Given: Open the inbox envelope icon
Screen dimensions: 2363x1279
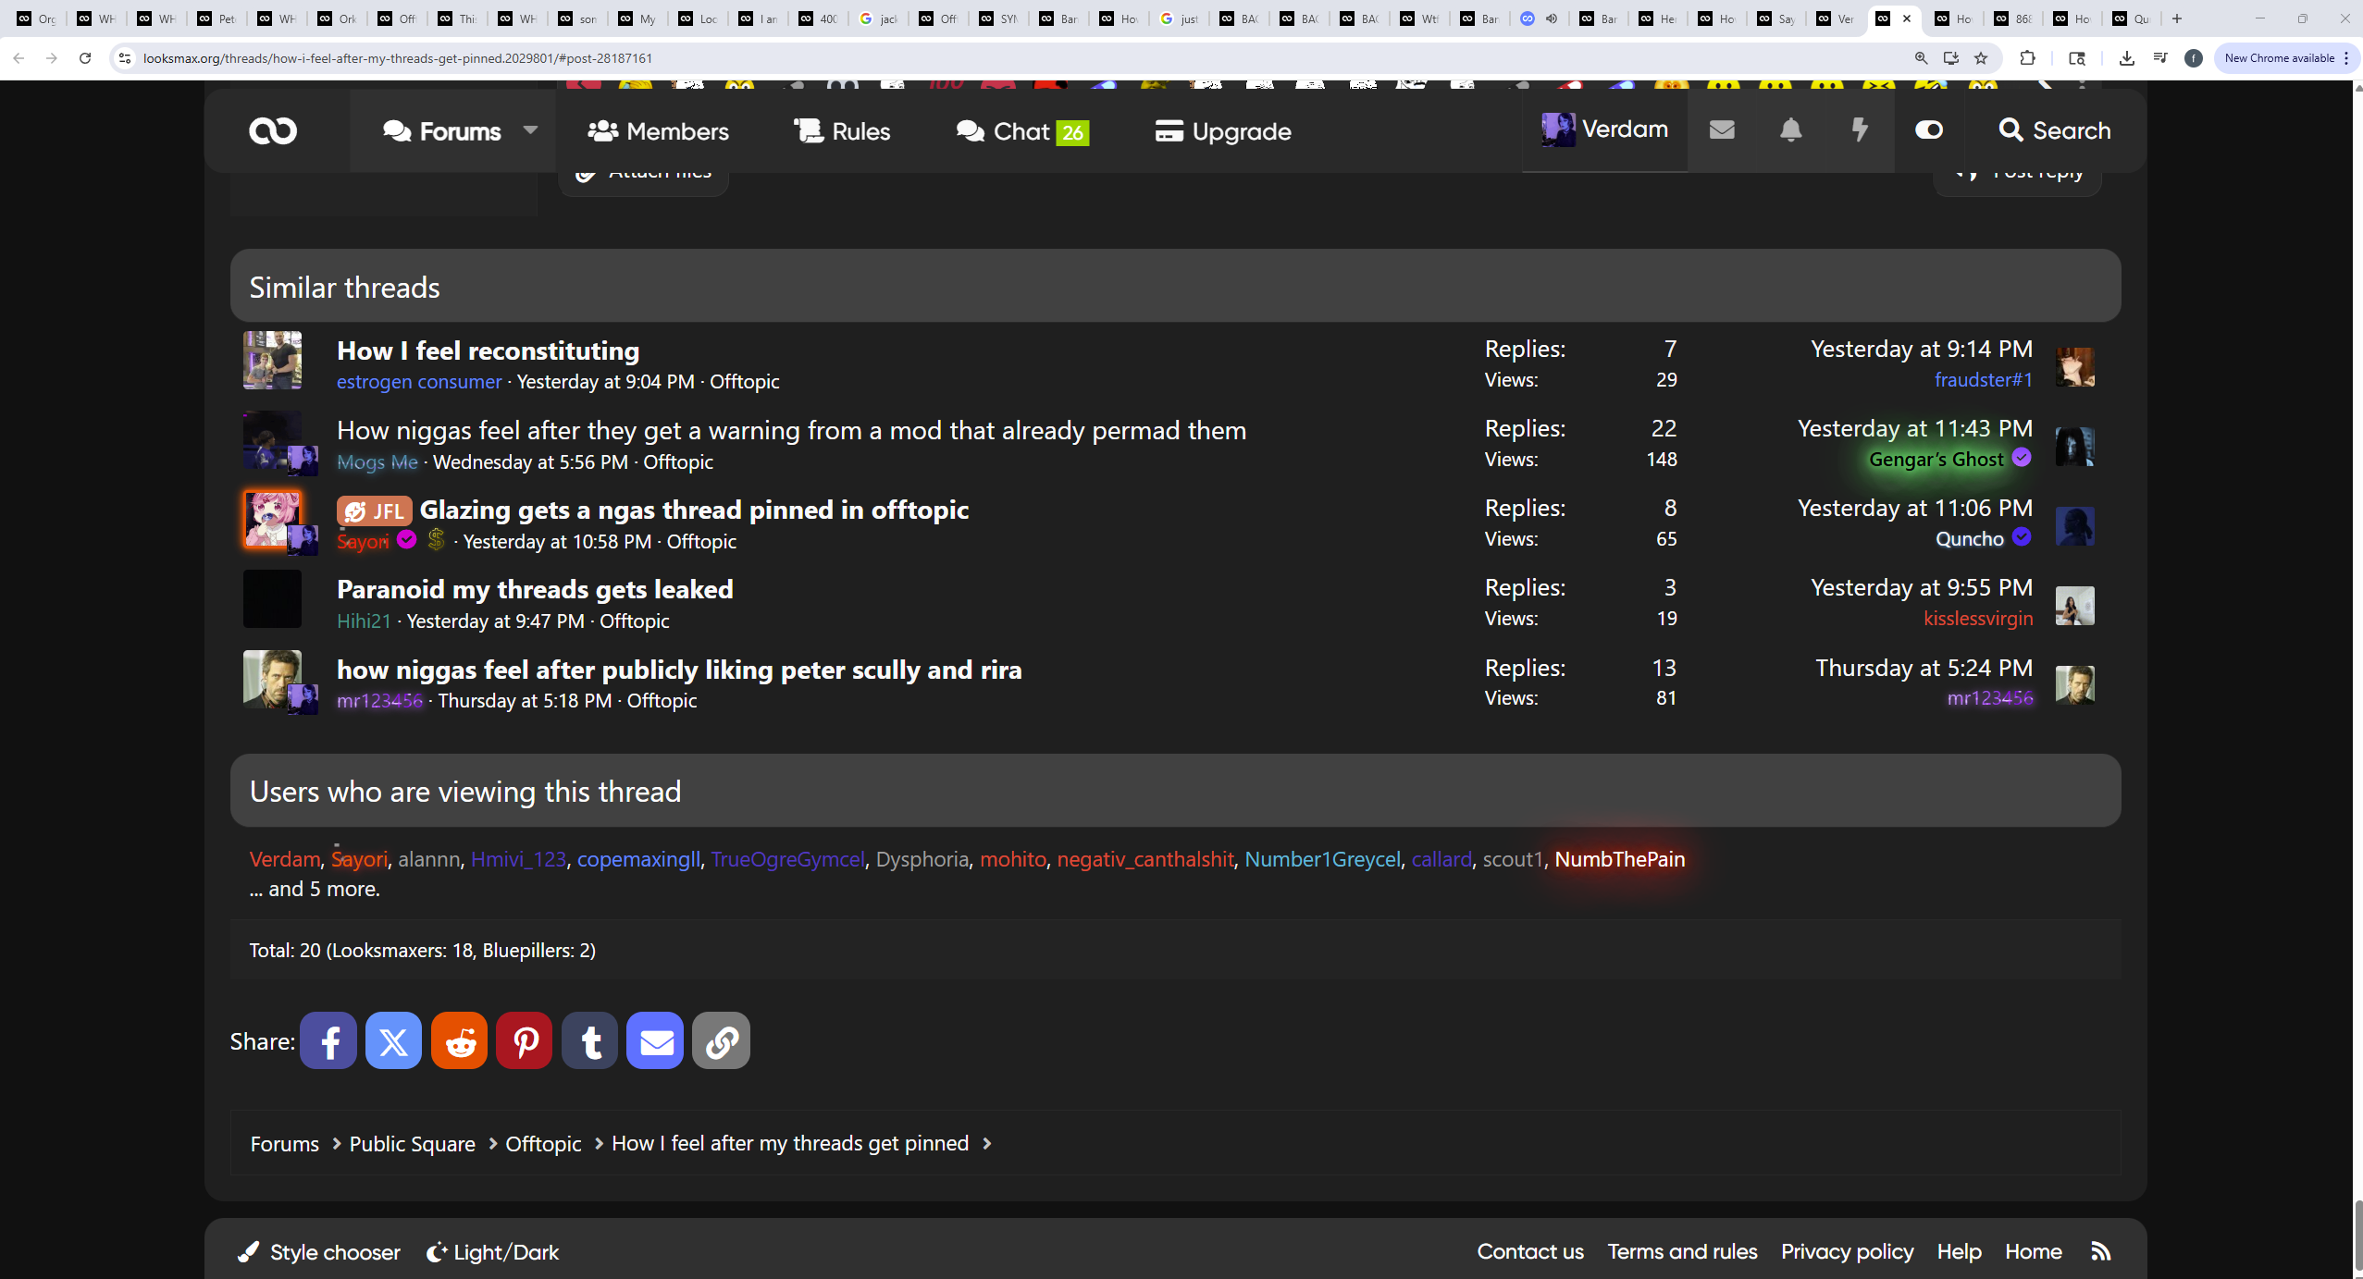Looking at the screenshot, I should (x=1722, y=130).
